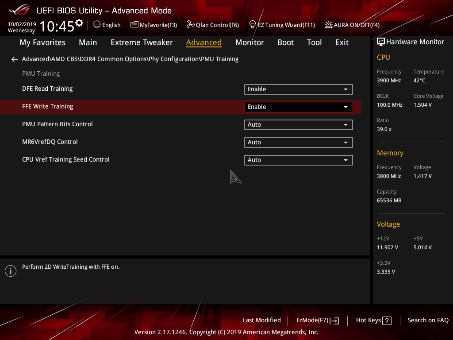Switch to Main tab
Image resolution: width=453 pixels, height=340 pixels.
[88, 42]
